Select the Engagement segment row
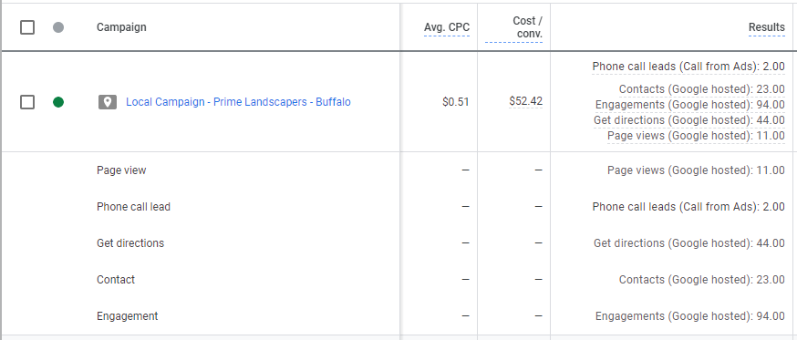The height and width of the screenshot is (340, 797). coord(398,316)
